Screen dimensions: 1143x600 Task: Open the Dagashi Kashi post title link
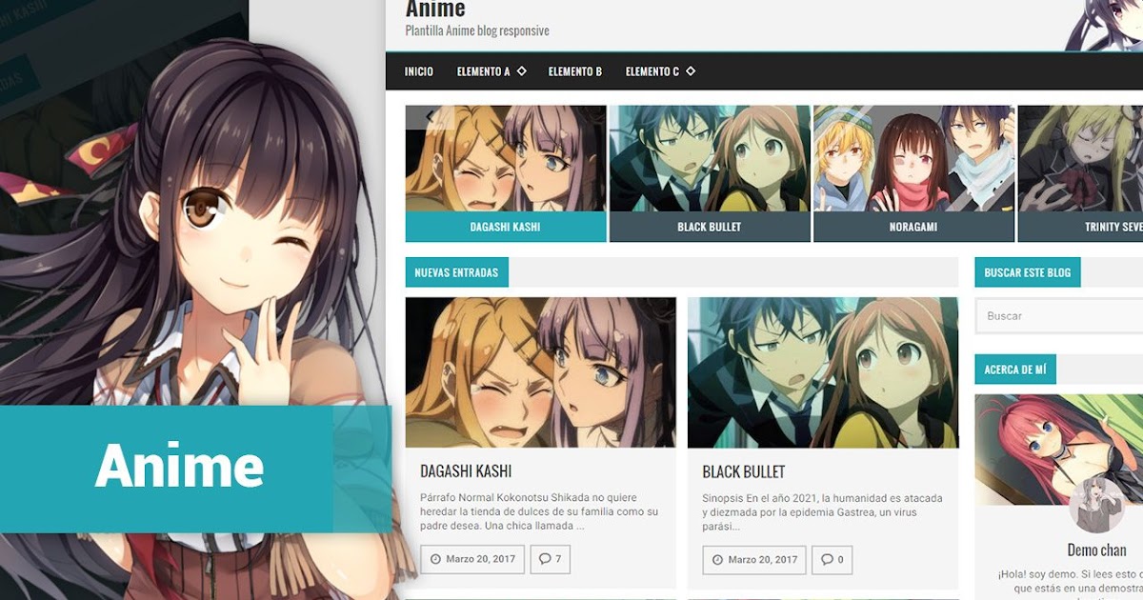click(x=467, y=470)
